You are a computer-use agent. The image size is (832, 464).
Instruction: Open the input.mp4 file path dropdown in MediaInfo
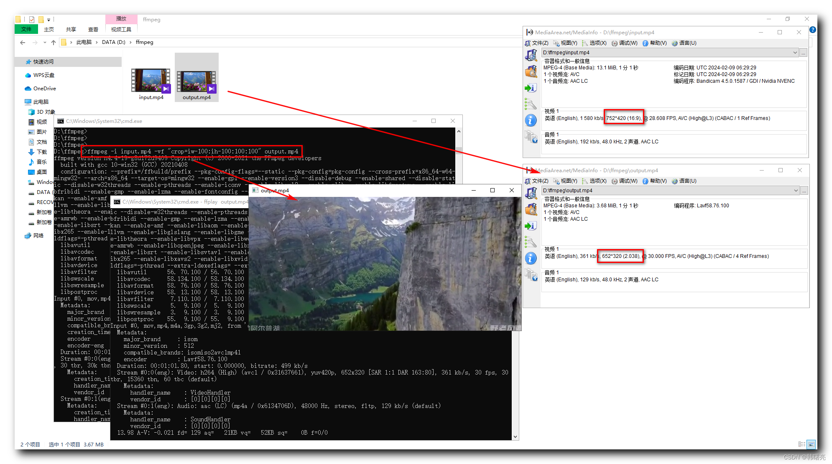(796, 52)
